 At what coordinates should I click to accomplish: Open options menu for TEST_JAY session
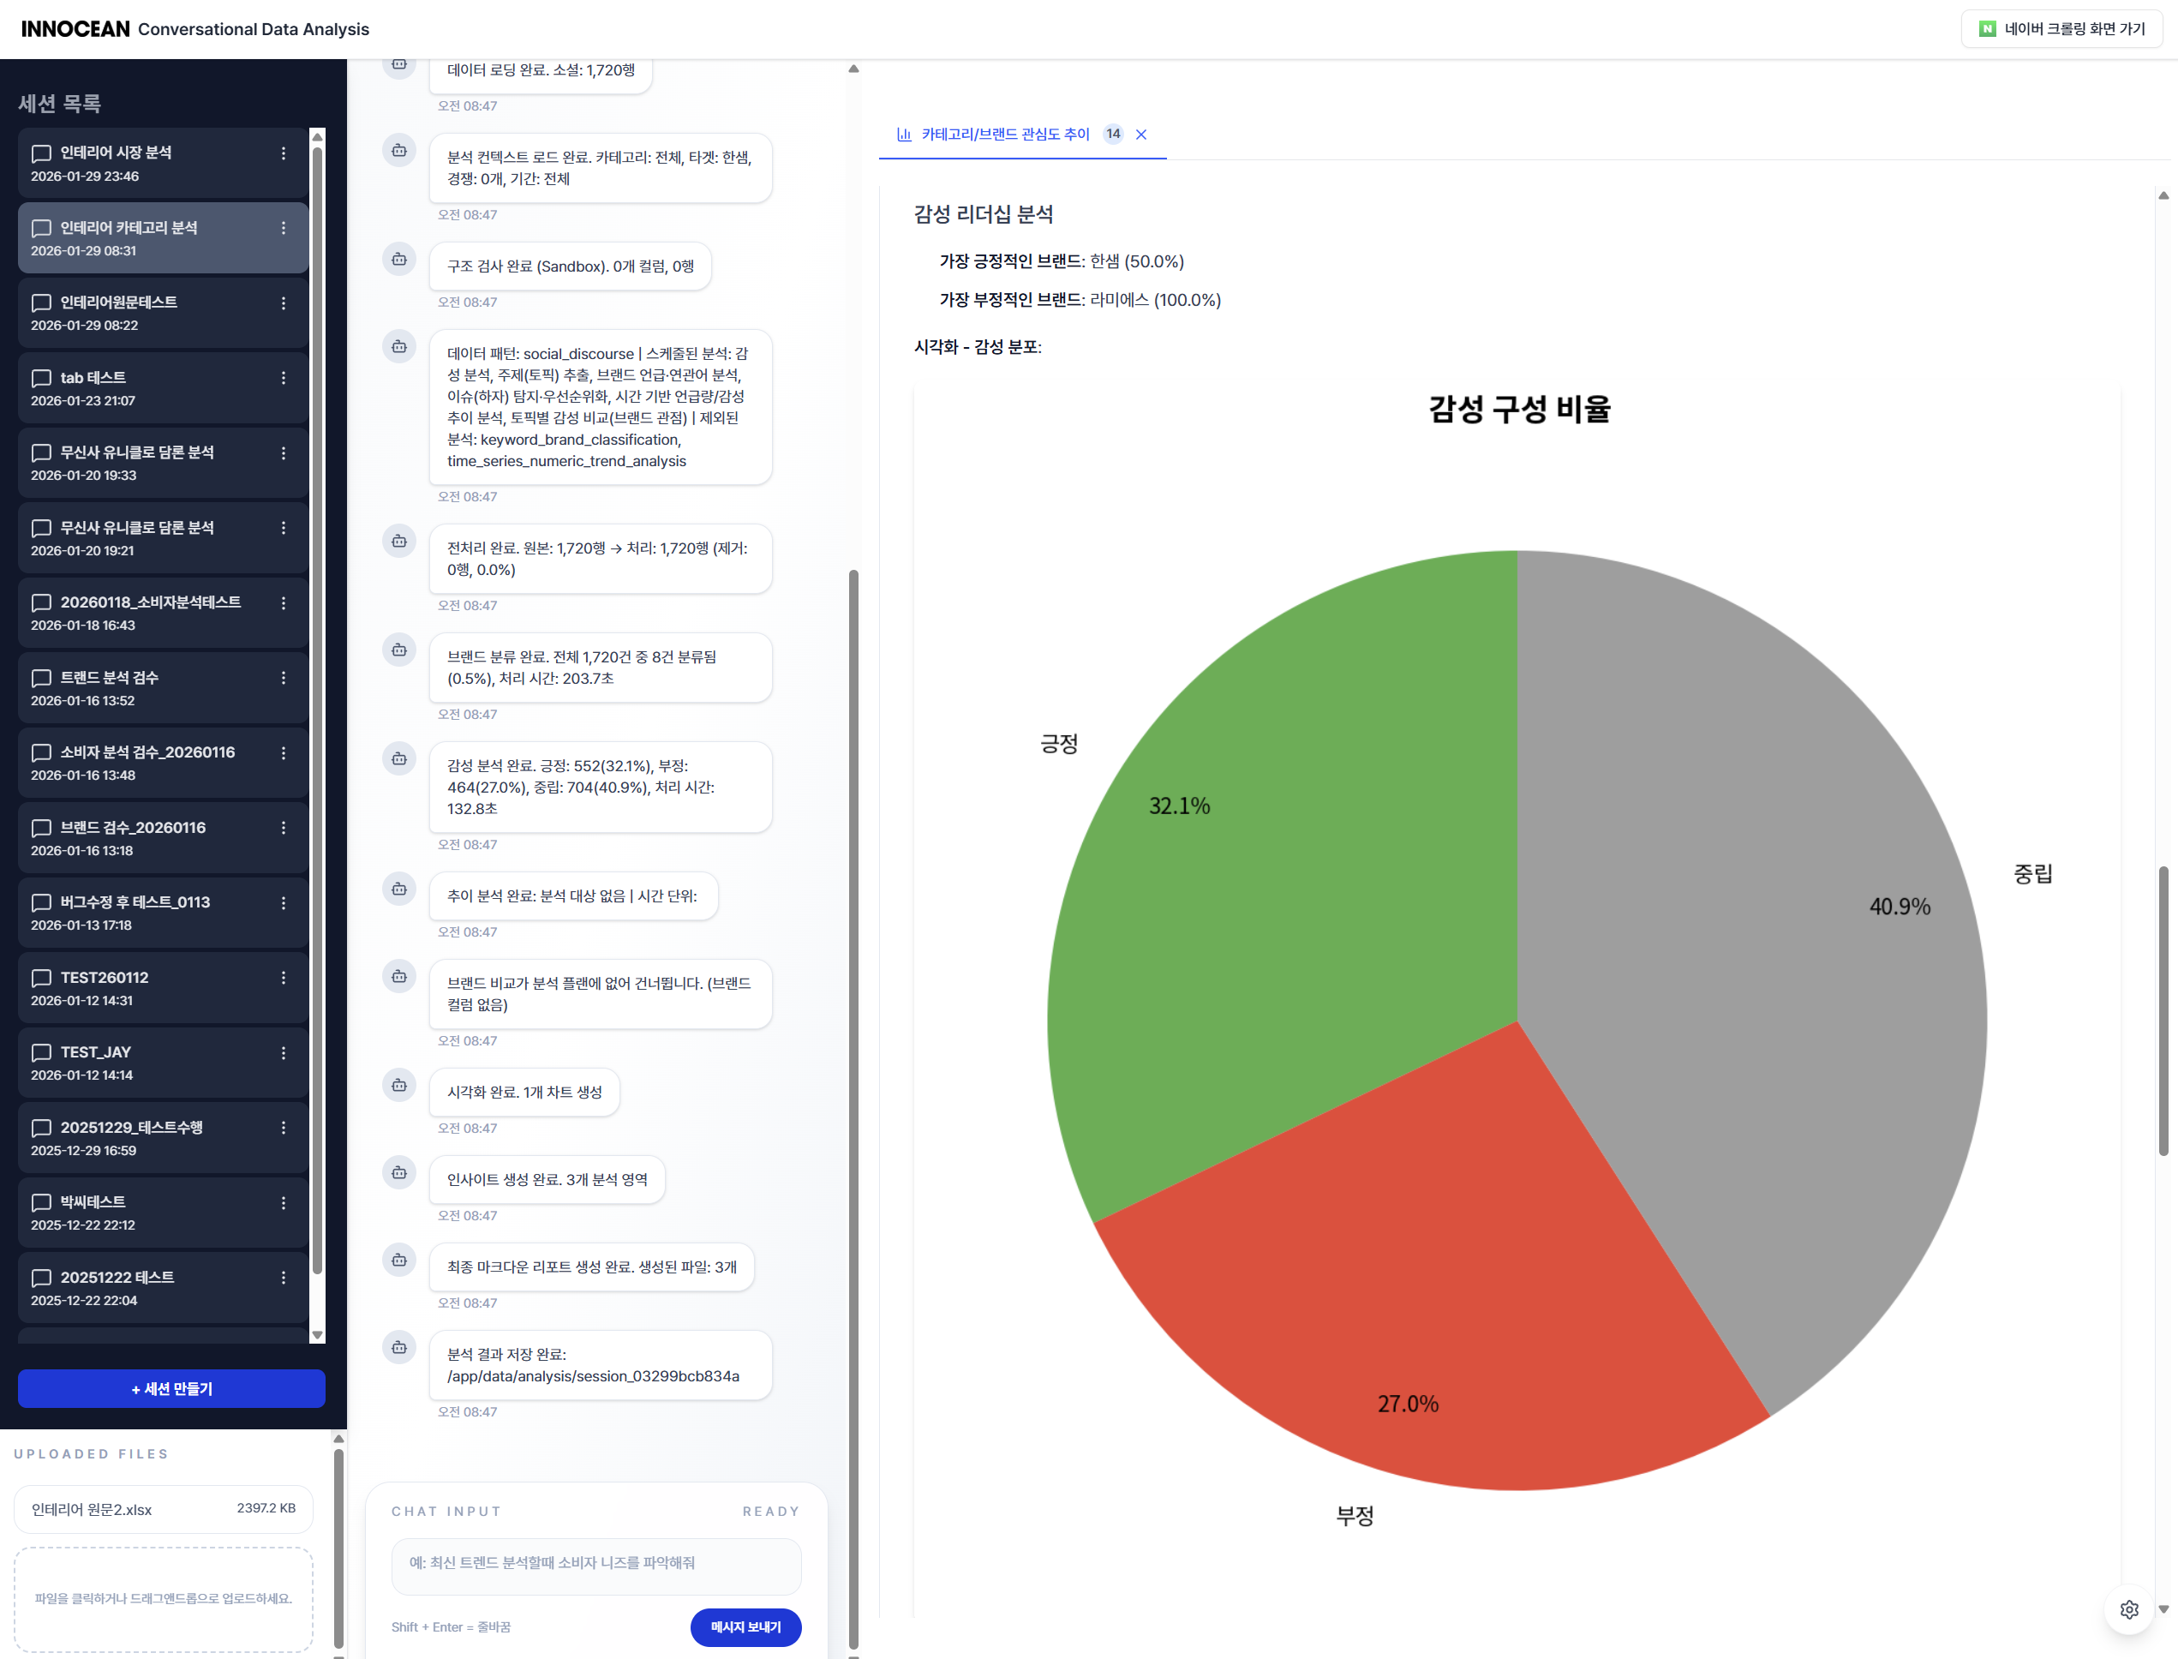tap(284, 1052)
